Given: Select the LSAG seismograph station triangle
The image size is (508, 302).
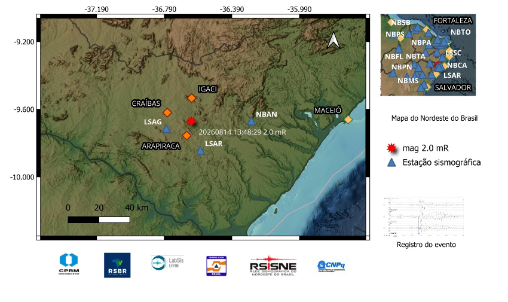Looking at the screenshot, I should [x=166, y=129].
